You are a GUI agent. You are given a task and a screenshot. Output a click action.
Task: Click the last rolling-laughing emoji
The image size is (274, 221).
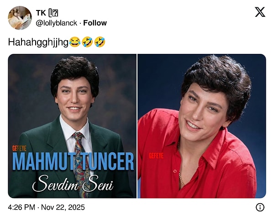pos(100,42)
